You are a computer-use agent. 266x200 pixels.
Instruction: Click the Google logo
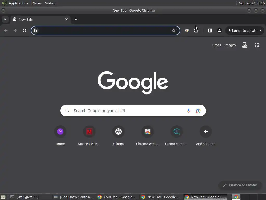click(x=133, y=83)
